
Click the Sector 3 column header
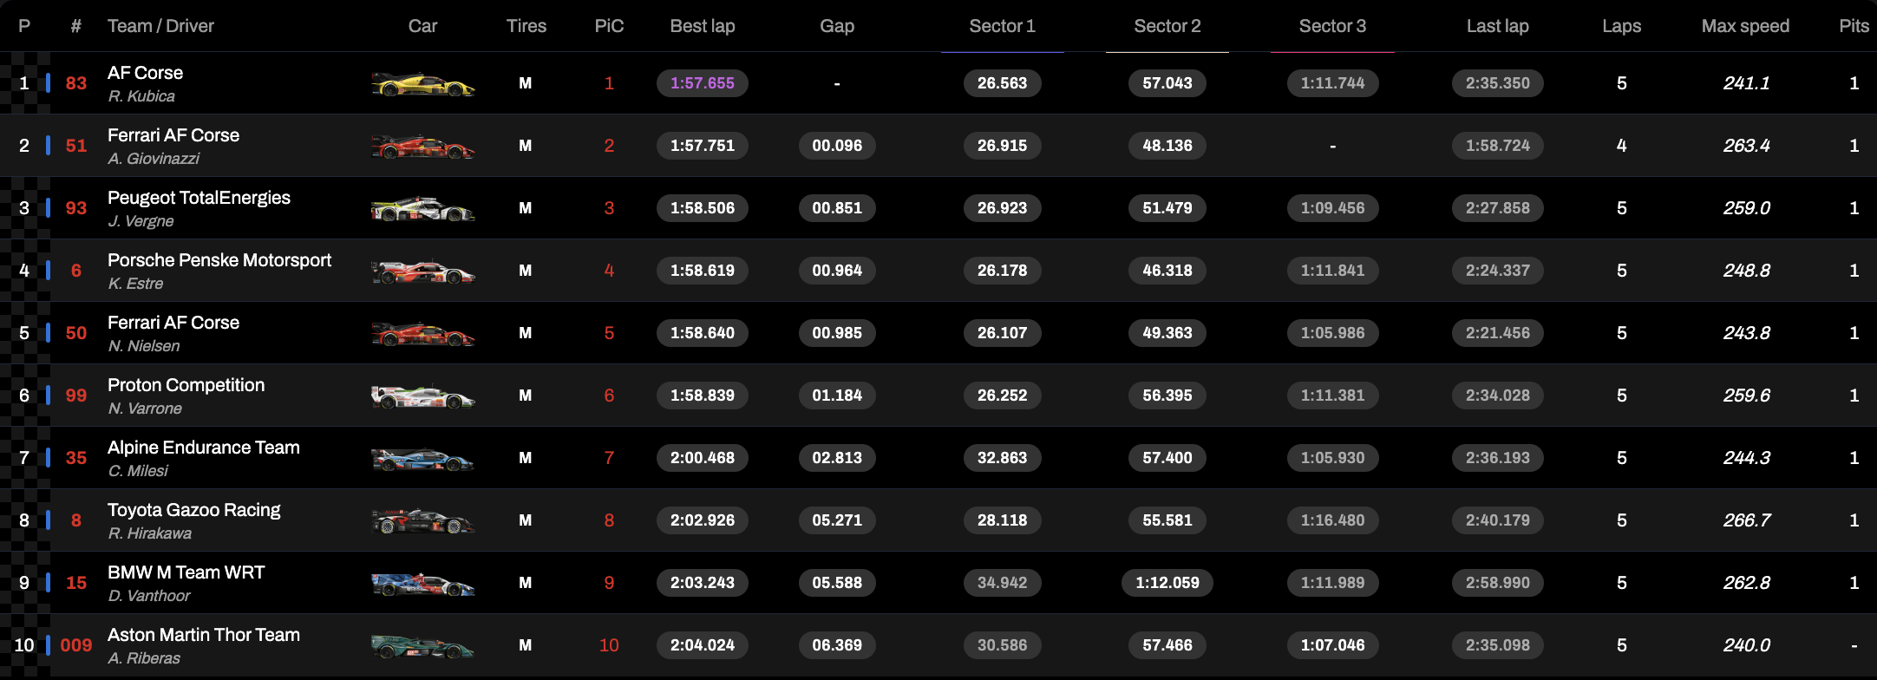pyautogui.click(x=1332, y=26)
